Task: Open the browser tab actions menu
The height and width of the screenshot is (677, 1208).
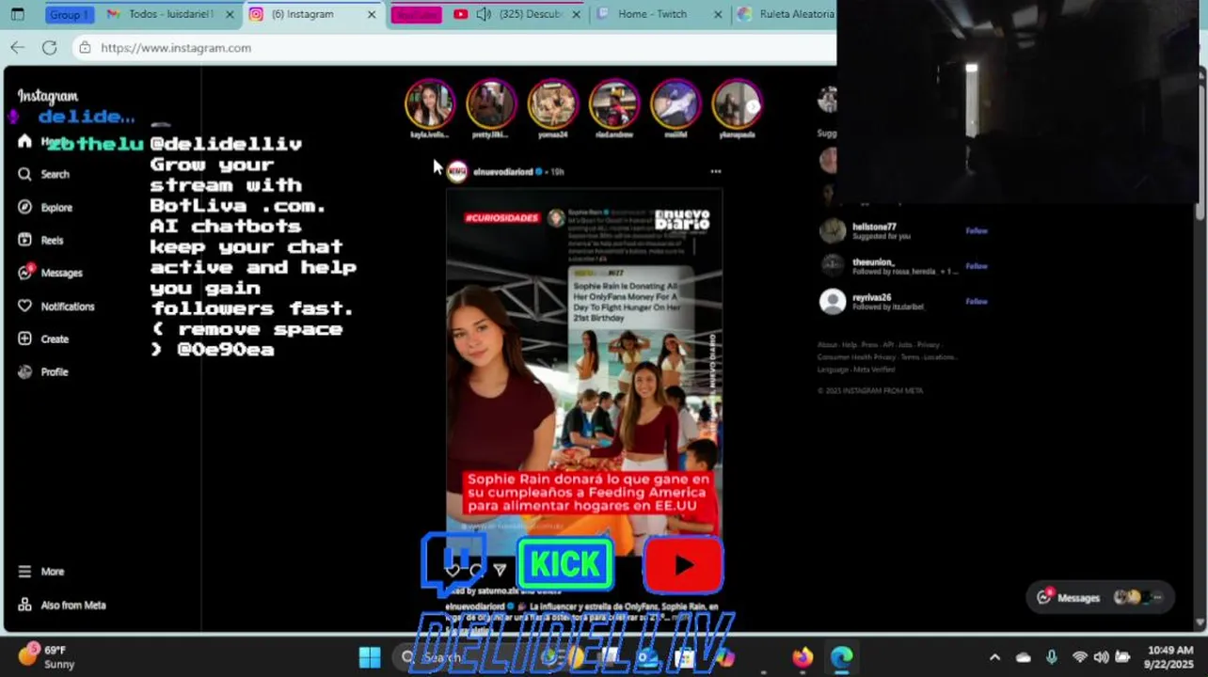Action: pos(17,14)
